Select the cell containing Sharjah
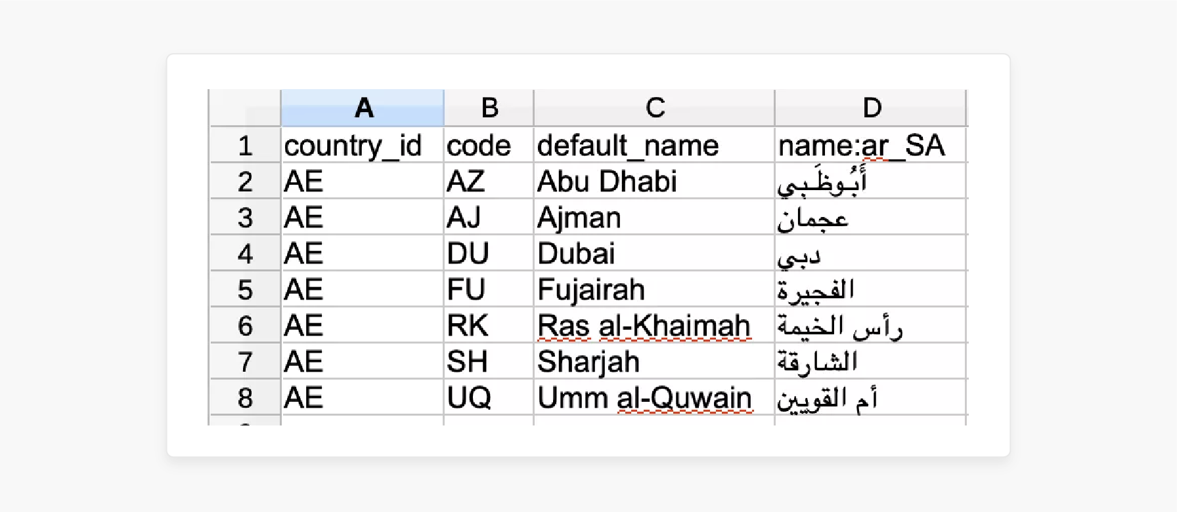The width and height of the screenshot is (1177, 512). (654, 361)
